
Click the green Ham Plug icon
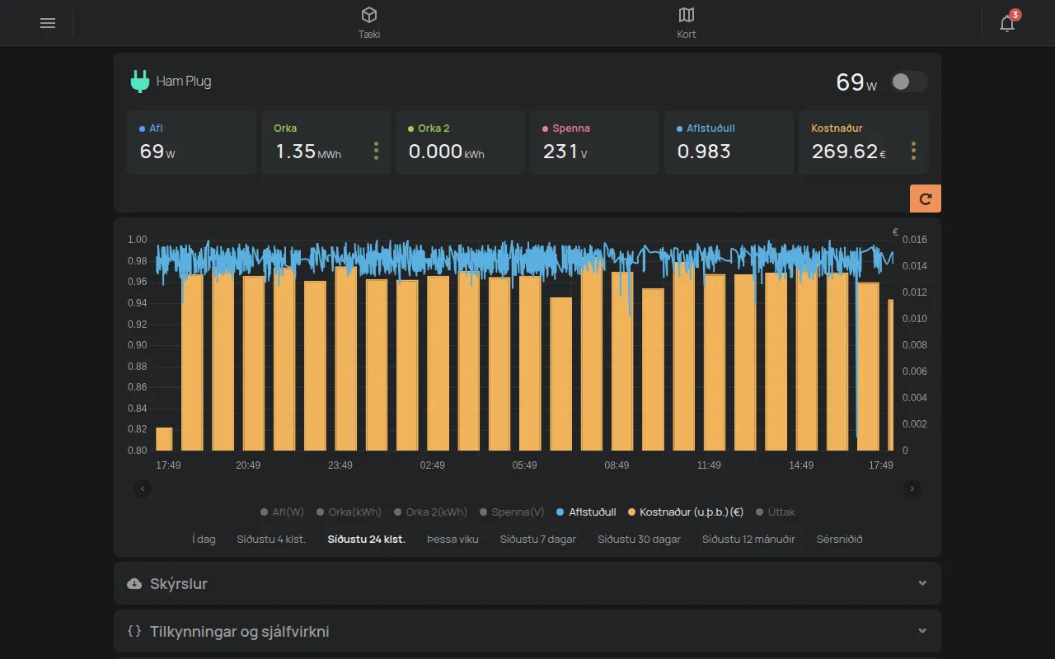pyautogui.click(x=140, y=82)
